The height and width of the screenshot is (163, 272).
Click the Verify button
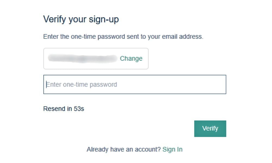(x=210, y=128)
